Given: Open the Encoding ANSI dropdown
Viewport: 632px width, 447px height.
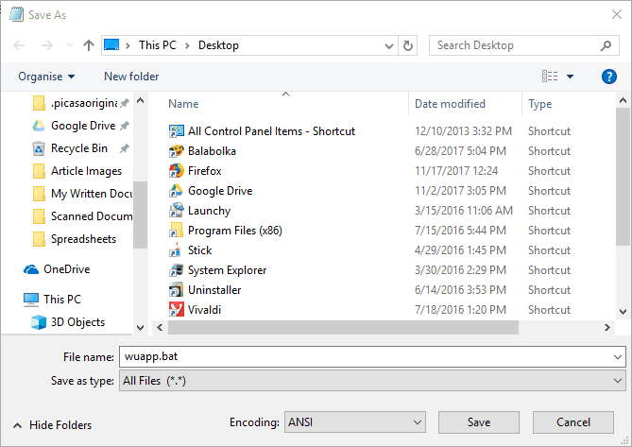Looking at the screenshot, I should pyautogui.click(x=355, y=421).
